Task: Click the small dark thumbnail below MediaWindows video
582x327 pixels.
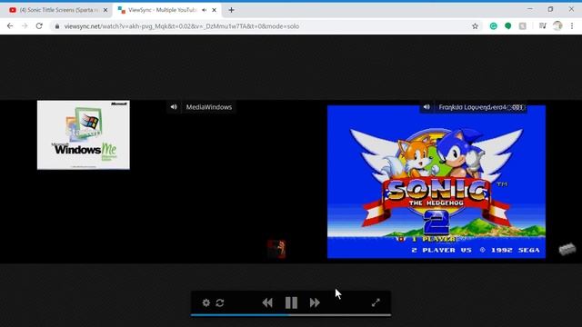Action: [x=276, y=249]
